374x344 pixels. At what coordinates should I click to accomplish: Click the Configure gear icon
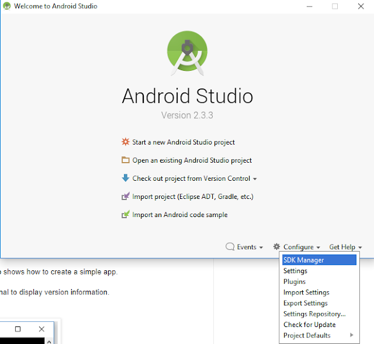coord(276,246)
